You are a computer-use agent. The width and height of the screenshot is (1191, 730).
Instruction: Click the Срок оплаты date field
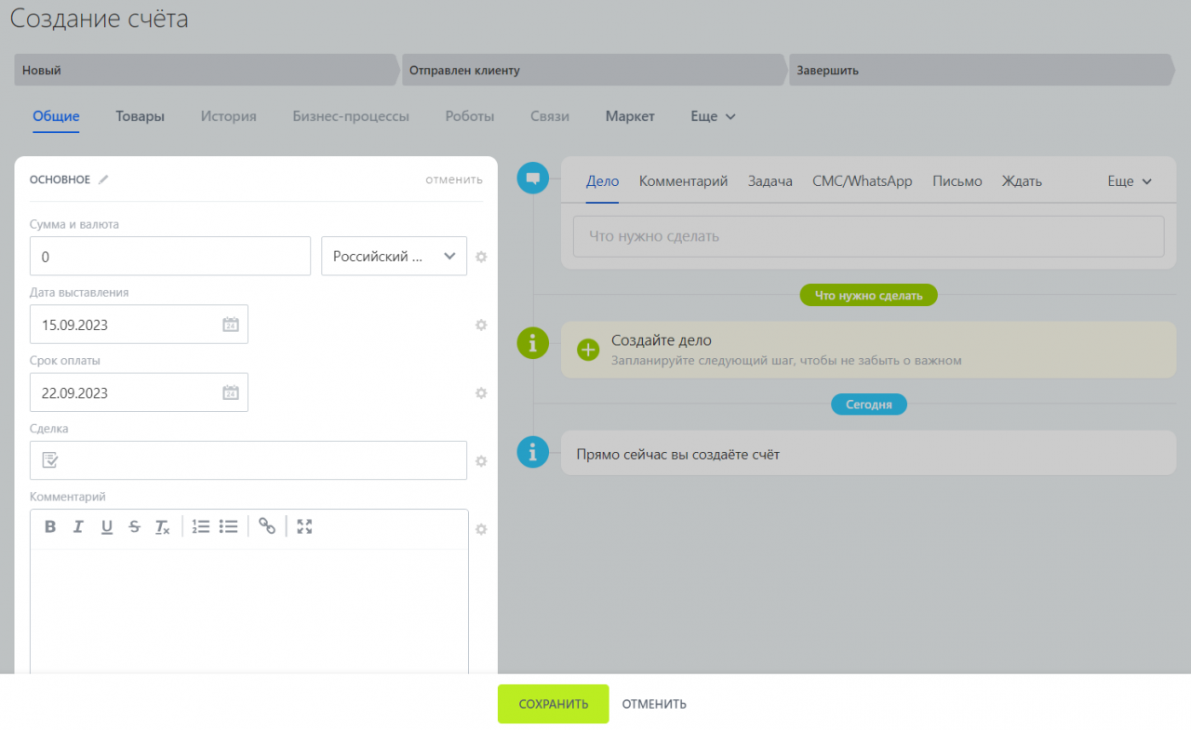[x=139, y=392]
